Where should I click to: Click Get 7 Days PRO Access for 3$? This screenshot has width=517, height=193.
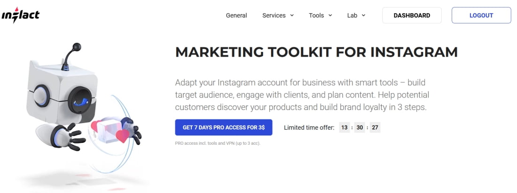(x=224, y=127)
